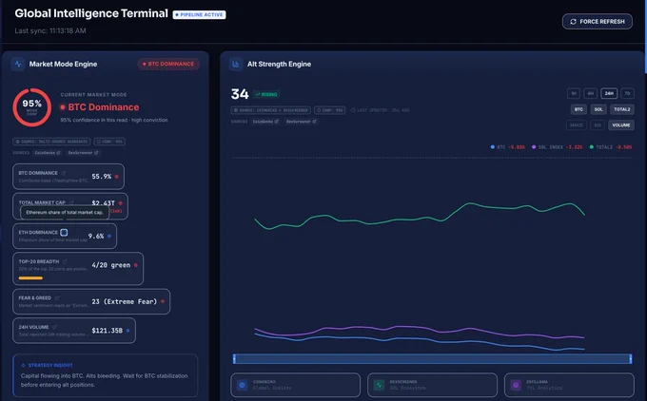Click external link icon beside Top-20 Breadth
This screenshot has width=647, height=401.
(x=65, y=261)
